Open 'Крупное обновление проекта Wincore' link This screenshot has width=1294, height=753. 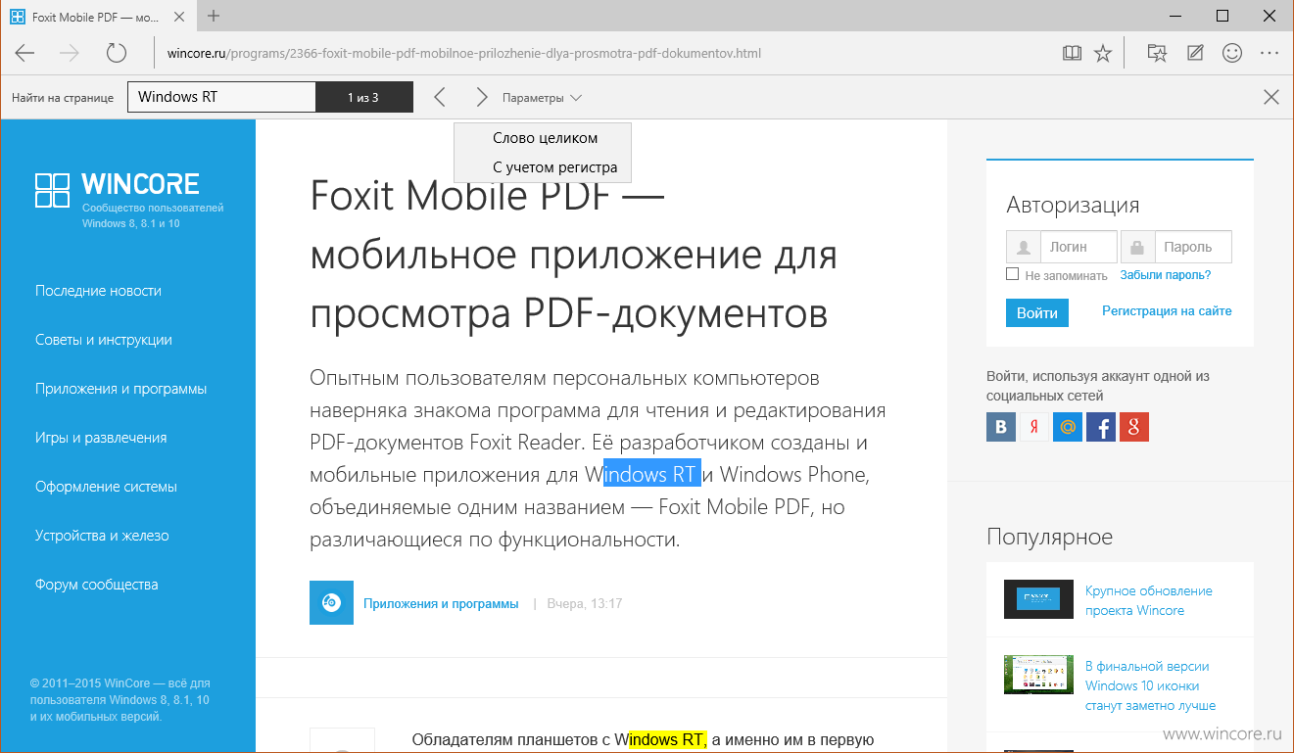[x=1148, y=600]
